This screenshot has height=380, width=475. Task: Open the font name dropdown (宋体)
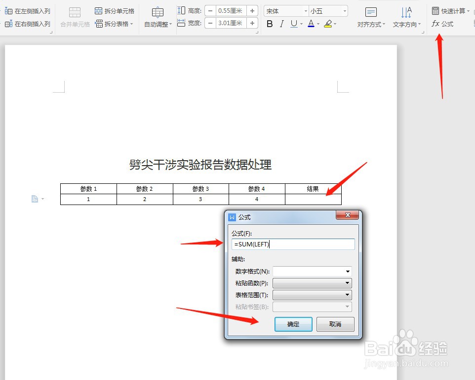pos(305,11)
